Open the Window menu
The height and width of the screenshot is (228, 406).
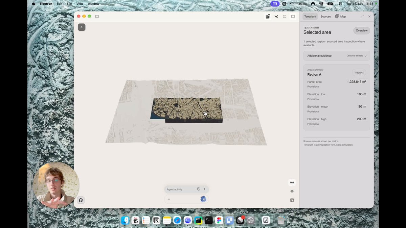coord(94,4)
